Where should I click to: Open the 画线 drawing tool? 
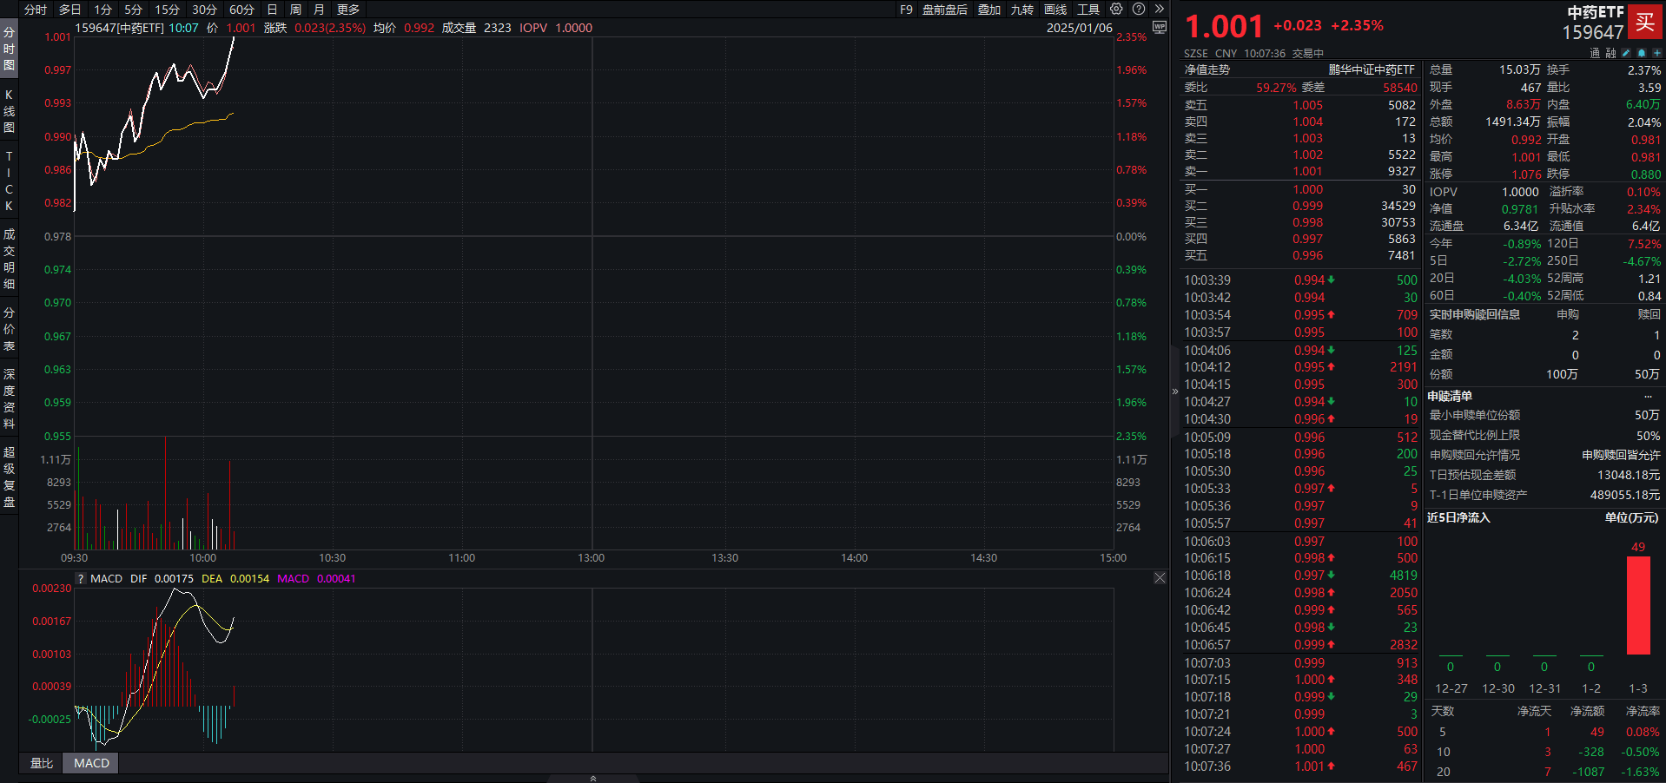click(1055, 10)
